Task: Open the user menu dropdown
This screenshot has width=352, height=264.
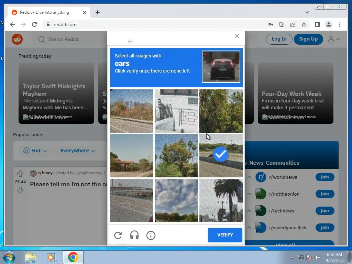Action: pos(333,39)
